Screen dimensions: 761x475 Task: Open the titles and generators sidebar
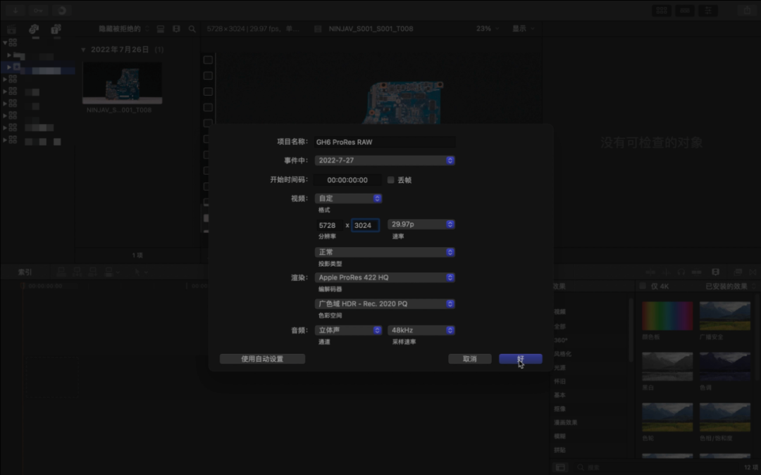[x=56, y=29]
